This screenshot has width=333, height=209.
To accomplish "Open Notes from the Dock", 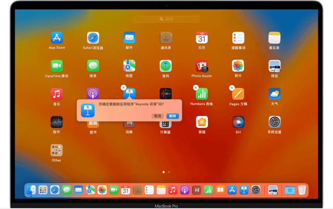I will tap(161, 190).
